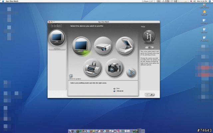
Task: Open the Apple menu
Action: 3,1
